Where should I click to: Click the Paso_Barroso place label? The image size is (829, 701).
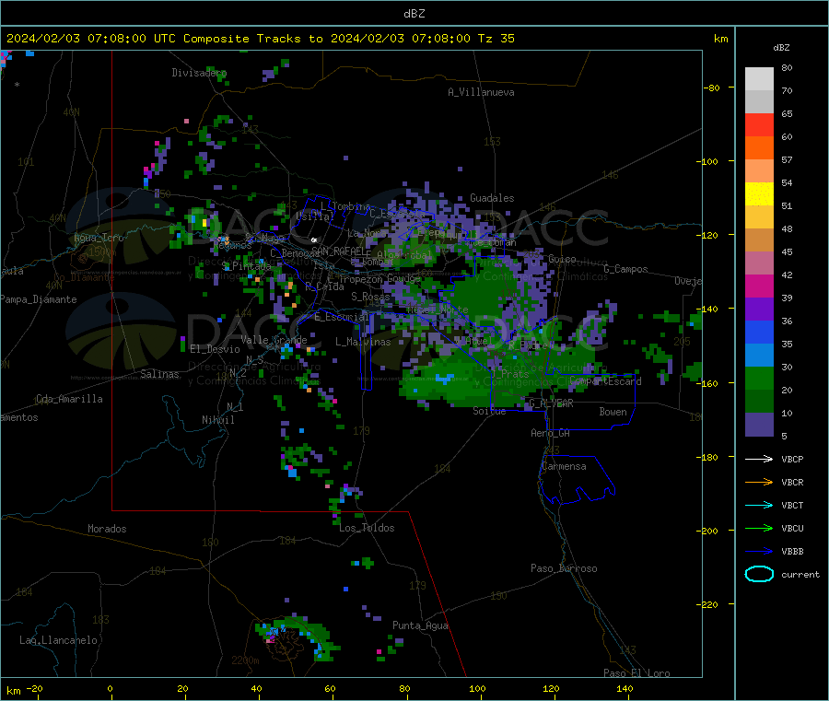(x=564, y=568)
